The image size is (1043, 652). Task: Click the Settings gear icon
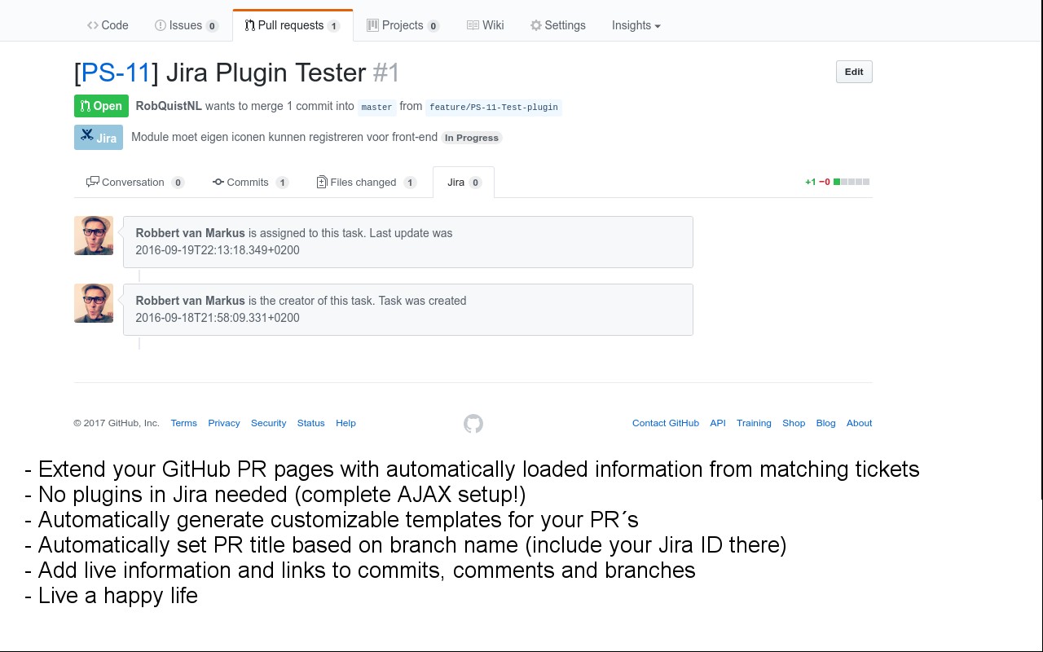click(535, 25)
